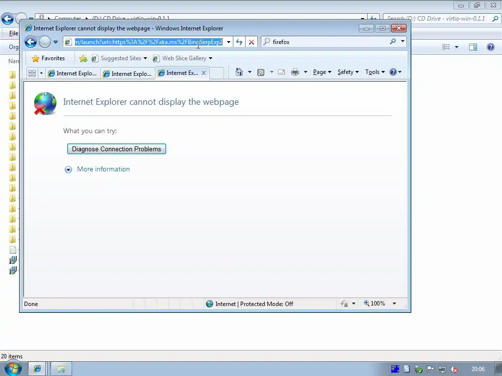Click the 20:06 taskbar clock
This screenshot has width=502, height=376.
pos(478,369)
